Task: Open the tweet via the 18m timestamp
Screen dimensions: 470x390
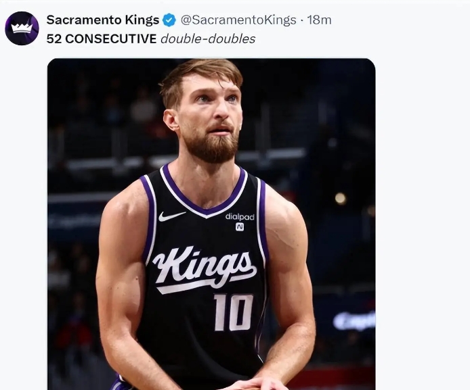Action: (320, 20)
